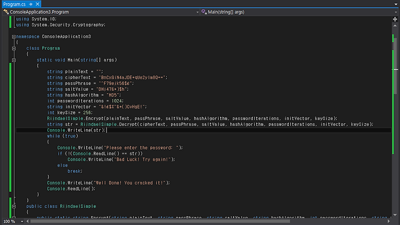Image resolution: width=400 pixels, height=225 pixels.
Task: Click RijndaelSimple.Encrypt method call
Action: (192, 119)
